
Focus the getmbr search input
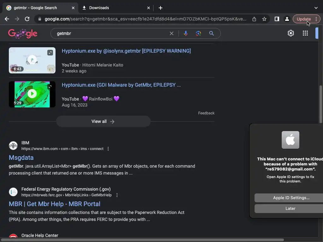(x=111, y=33)
